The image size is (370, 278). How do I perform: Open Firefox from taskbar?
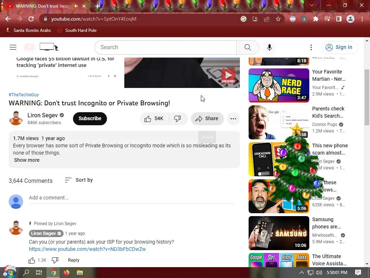66,273
